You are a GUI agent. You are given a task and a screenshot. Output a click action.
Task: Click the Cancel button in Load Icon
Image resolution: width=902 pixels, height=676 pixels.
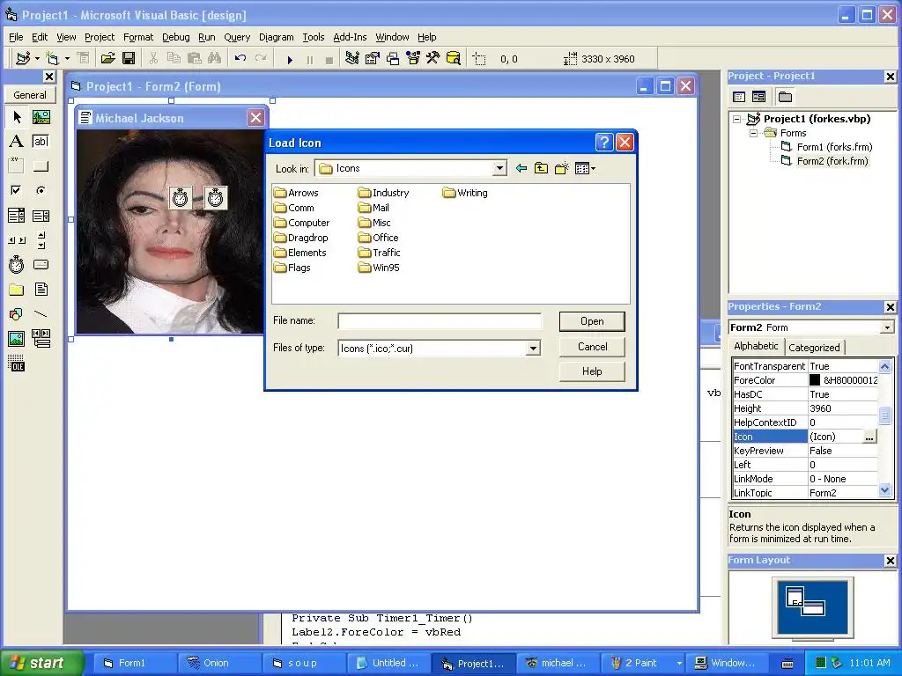[x=592, y=347]
